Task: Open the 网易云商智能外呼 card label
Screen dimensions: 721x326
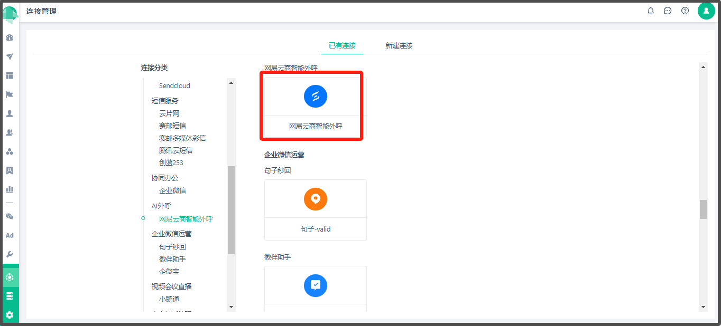Action: point(316,127)
